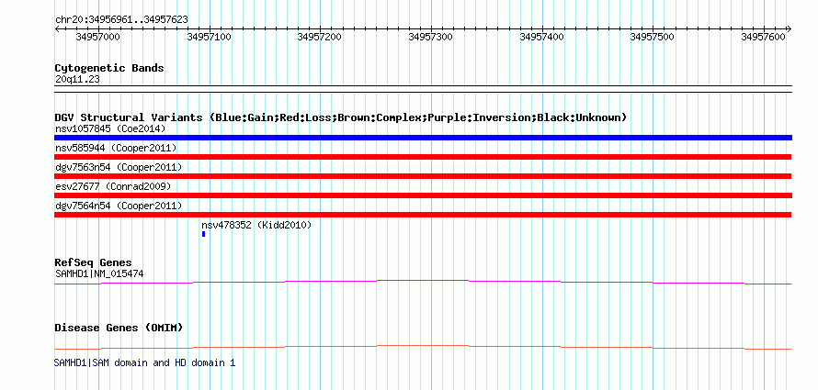Click the red loss bar under dgv7563n54
The height and width of the screenshot is (390, 818).
point(423,176)
